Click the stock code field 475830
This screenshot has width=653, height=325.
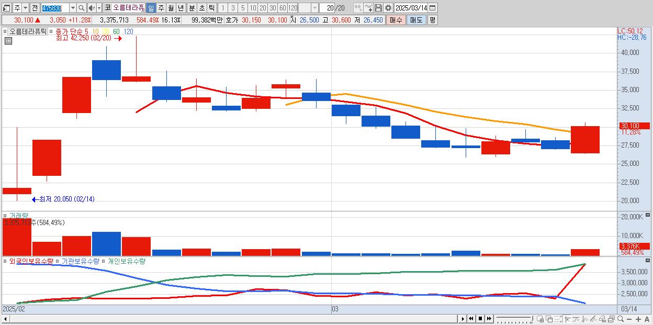pyautogui.click(x=55, y=8)
